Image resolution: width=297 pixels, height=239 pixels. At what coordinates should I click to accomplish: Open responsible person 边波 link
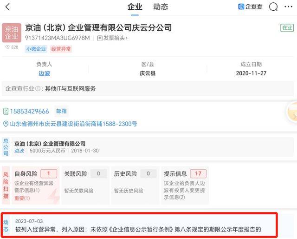coord(45,73)
